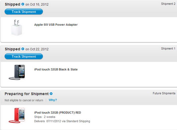Open the Apple 5W USB Power Adapter title
The image size is (177, 130).
click(56, 25)
